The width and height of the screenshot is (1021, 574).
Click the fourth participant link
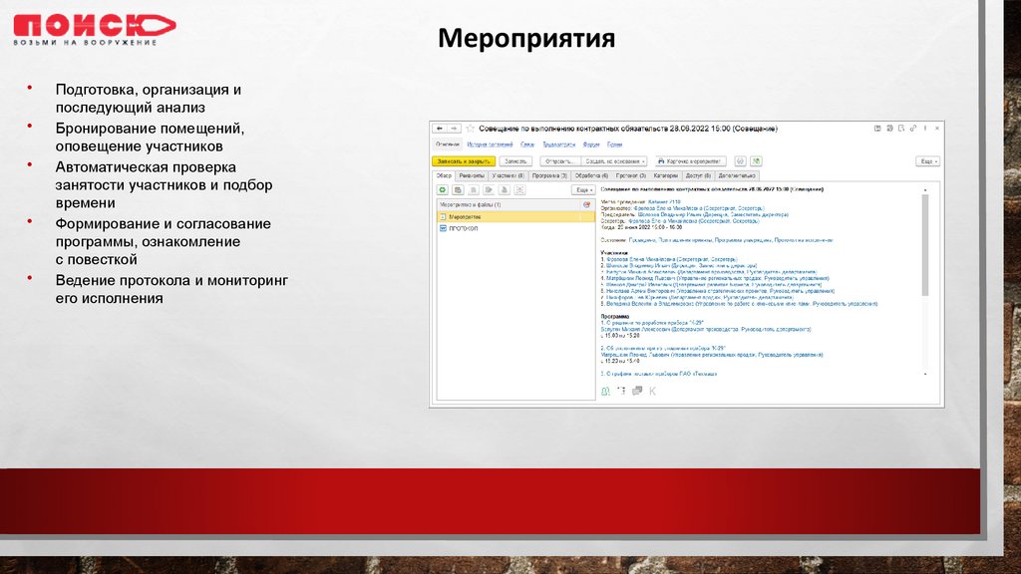pos(718,279)
